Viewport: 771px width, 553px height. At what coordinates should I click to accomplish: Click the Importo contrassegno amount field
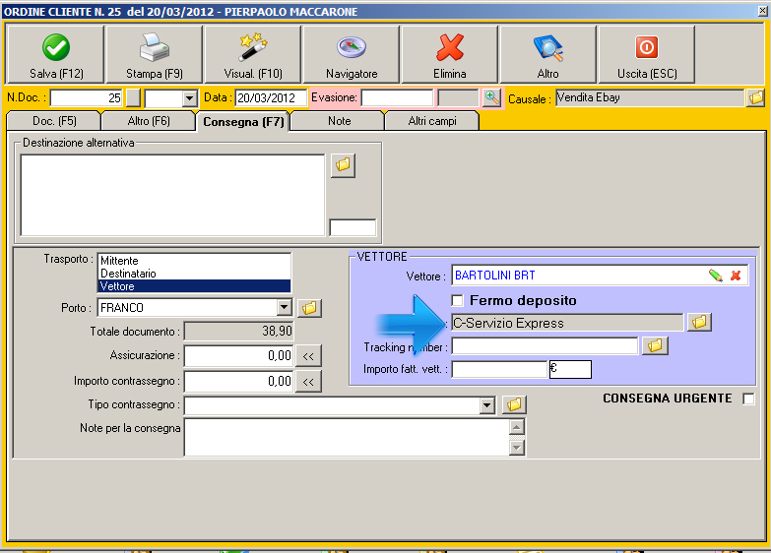(x=238, y=382)
